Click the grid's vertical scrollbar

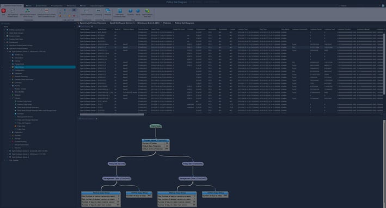[384, 64]
